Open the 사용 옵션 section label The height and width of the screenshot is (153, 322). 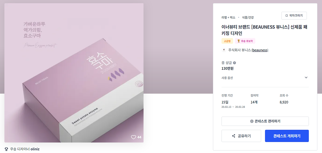pyautogui.click(x=227, y=78)
